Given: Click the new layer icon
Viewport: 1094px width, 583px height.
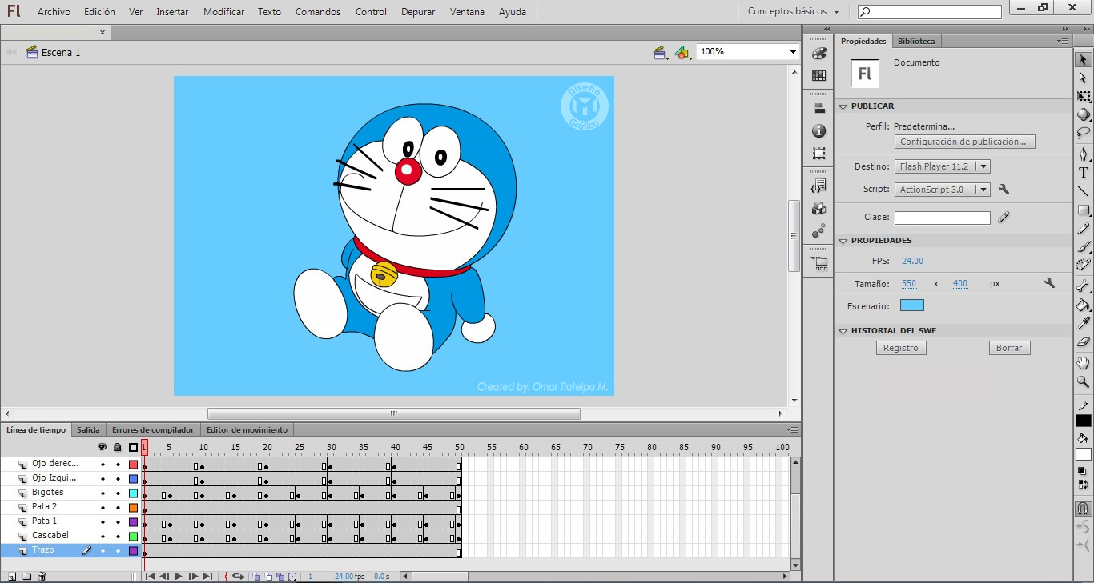Looking at the screenshot, I should (12, 577).
